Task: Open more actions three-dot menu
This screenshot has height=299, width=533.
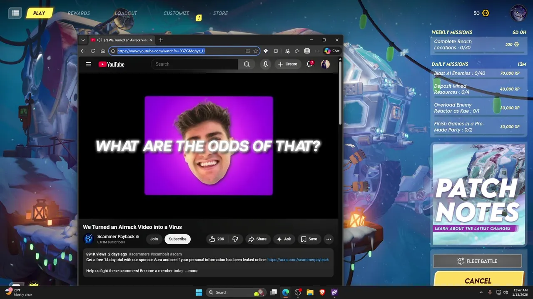Action: (x=329, y=239)
